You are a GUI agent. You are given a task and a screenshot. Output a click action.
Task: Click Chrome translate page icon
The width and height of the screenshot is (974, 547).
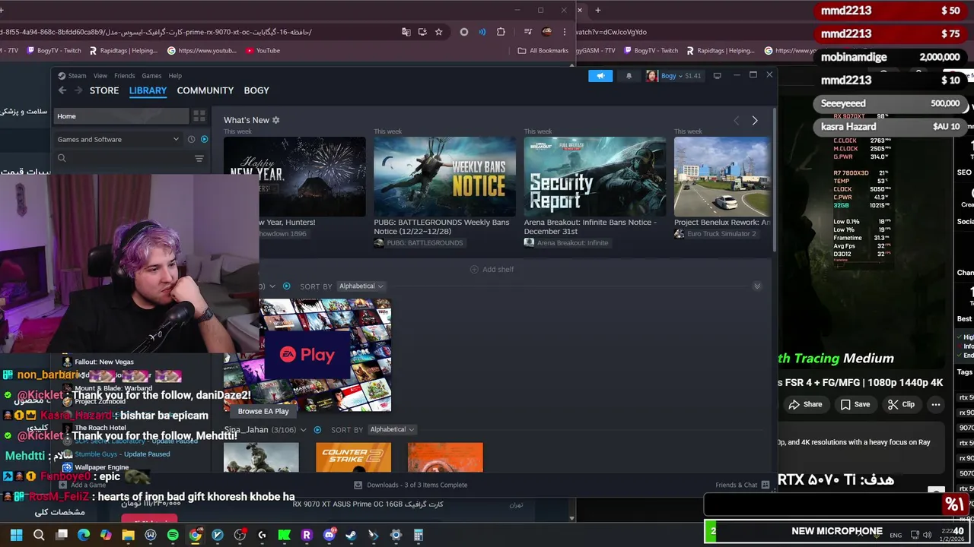[406, 32]
